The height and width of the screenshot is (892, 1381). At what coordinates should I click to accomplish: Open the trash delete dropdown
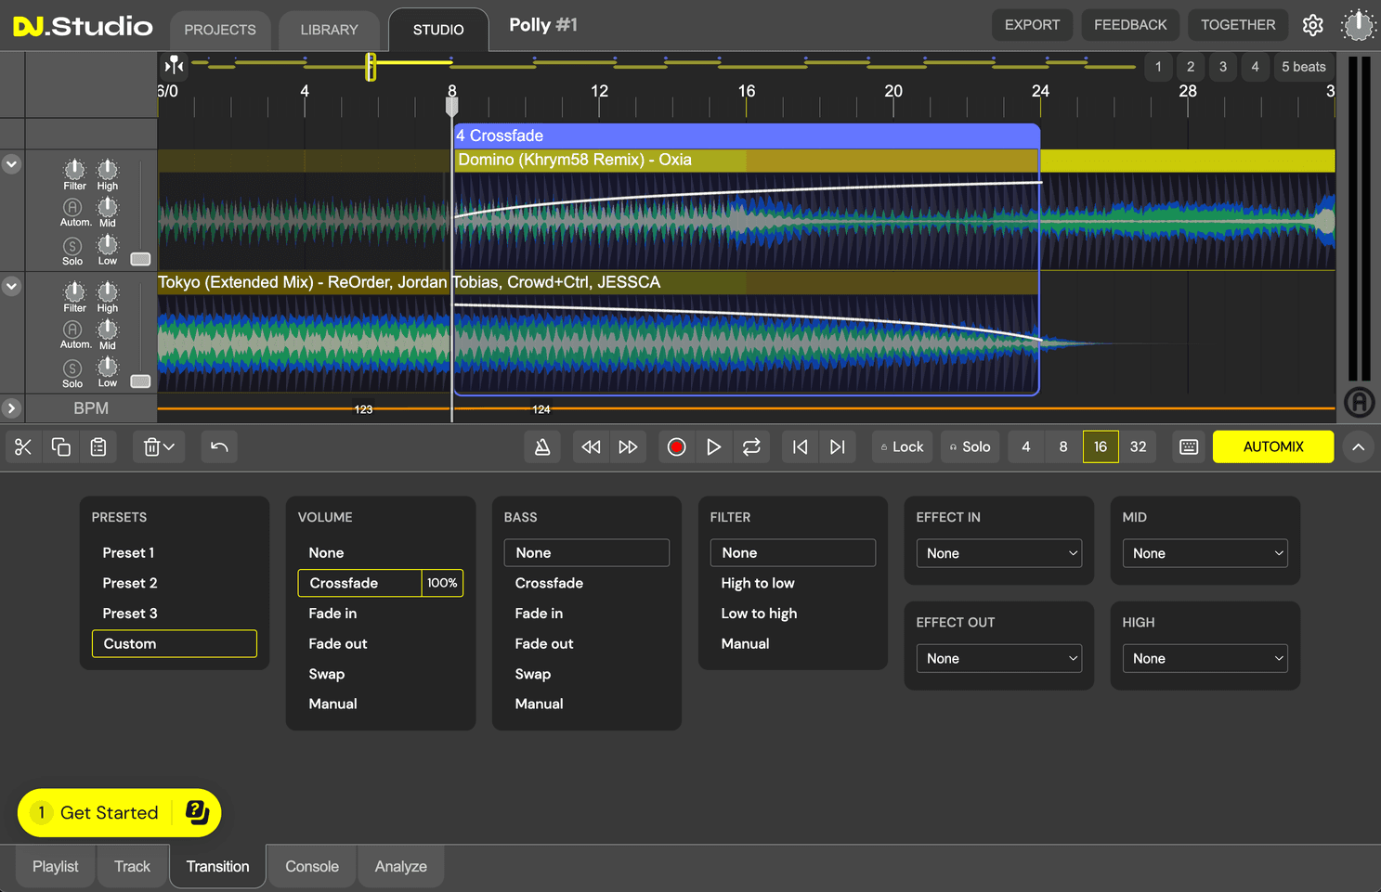(x=159, y=447)
